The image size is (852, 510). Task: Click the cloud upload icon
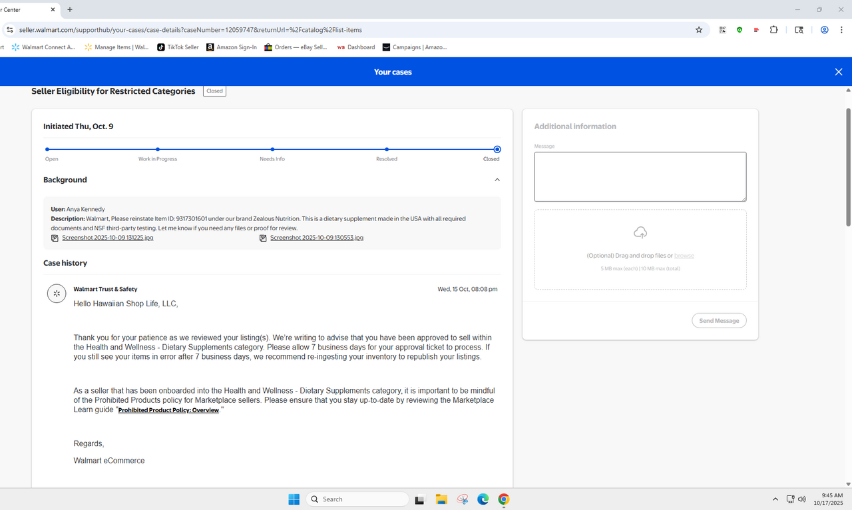pos(640,232)
